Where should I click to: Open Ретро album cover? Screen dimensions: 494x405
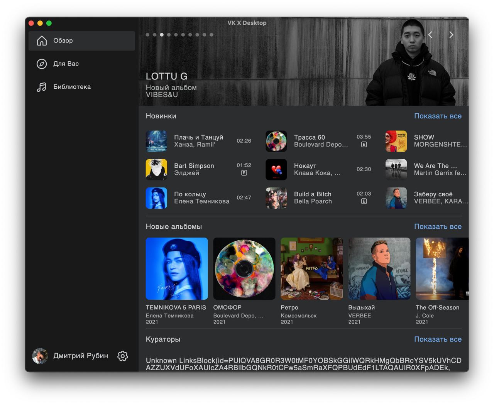312,268
